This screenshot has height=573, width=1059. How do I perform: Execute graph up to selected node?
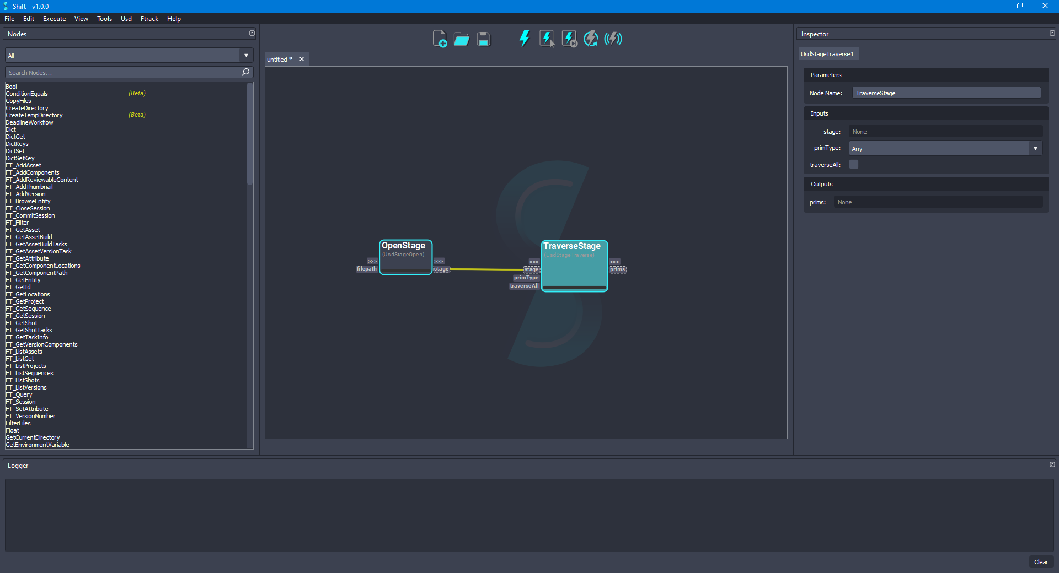pos(569,39)
